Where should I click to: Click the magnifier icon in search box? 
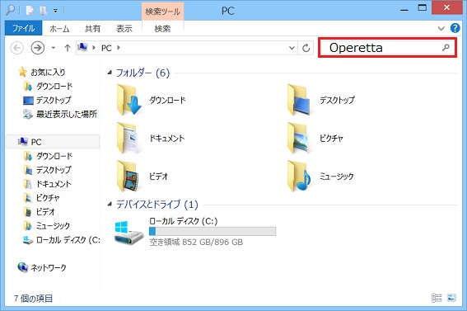tap(446, 47)
